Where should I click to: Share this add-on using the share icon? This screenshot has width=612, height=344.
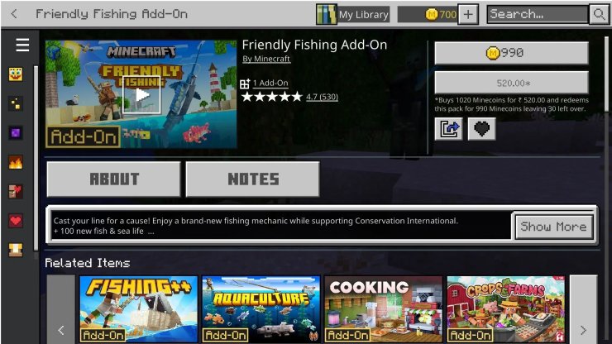coord(449,129)
